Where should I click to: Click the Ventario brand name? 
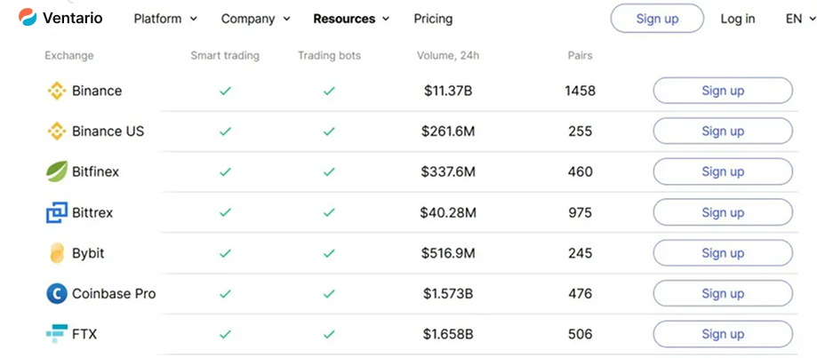[72, 19]
